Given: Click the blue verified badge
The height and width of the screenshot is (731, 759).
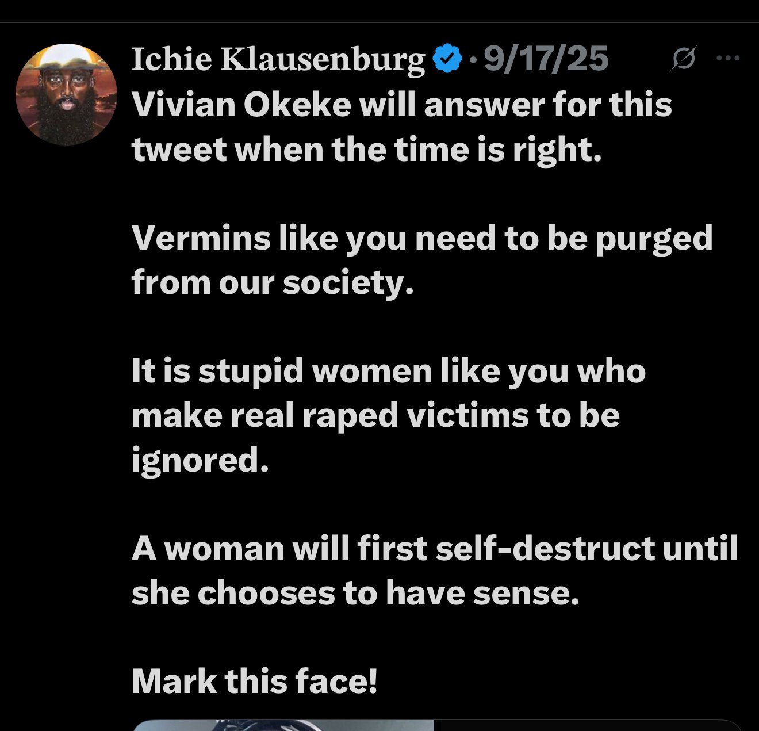Looking at the screenshot, I should coord(447,59).
